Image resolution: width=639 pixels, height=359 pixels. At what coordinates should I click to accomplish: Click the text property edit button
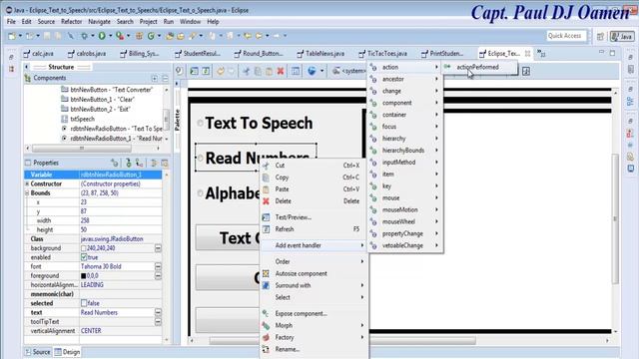158,312
